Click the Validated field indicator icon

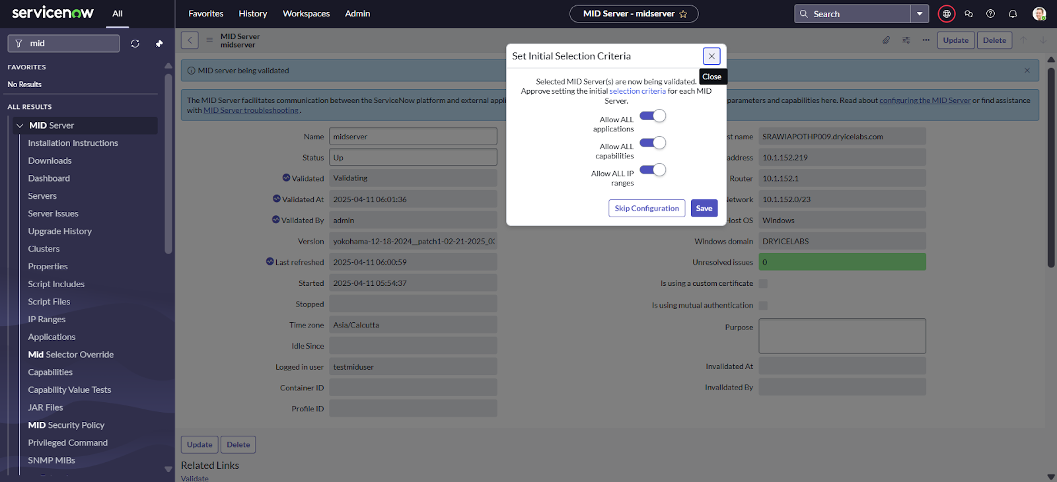286,178
